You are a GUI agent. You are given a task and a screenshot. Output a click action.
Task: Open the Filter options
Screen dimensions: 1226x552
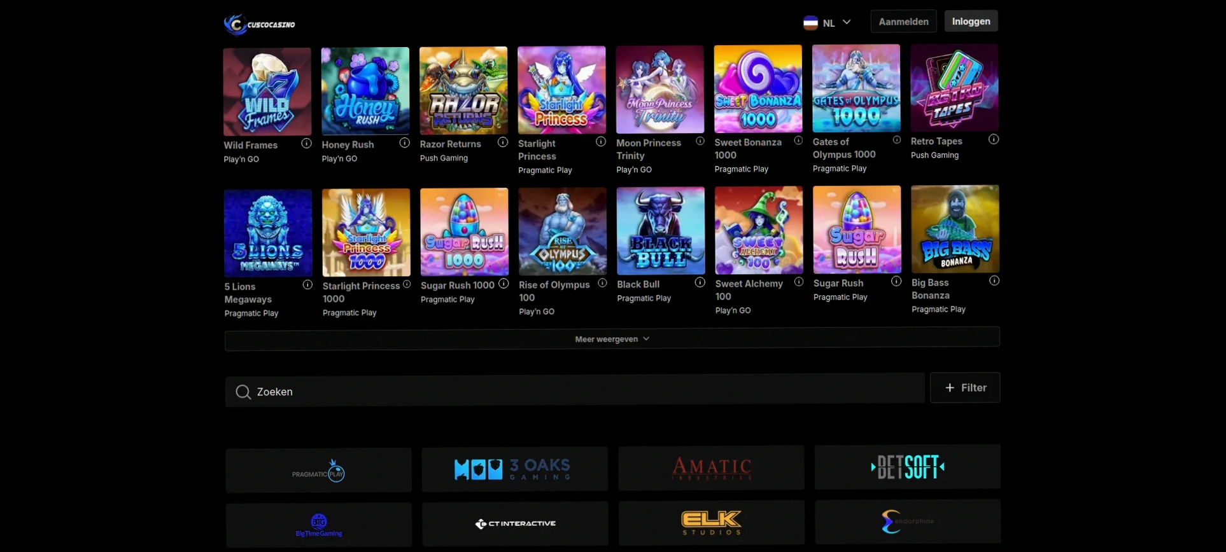(x=965, y=387)
